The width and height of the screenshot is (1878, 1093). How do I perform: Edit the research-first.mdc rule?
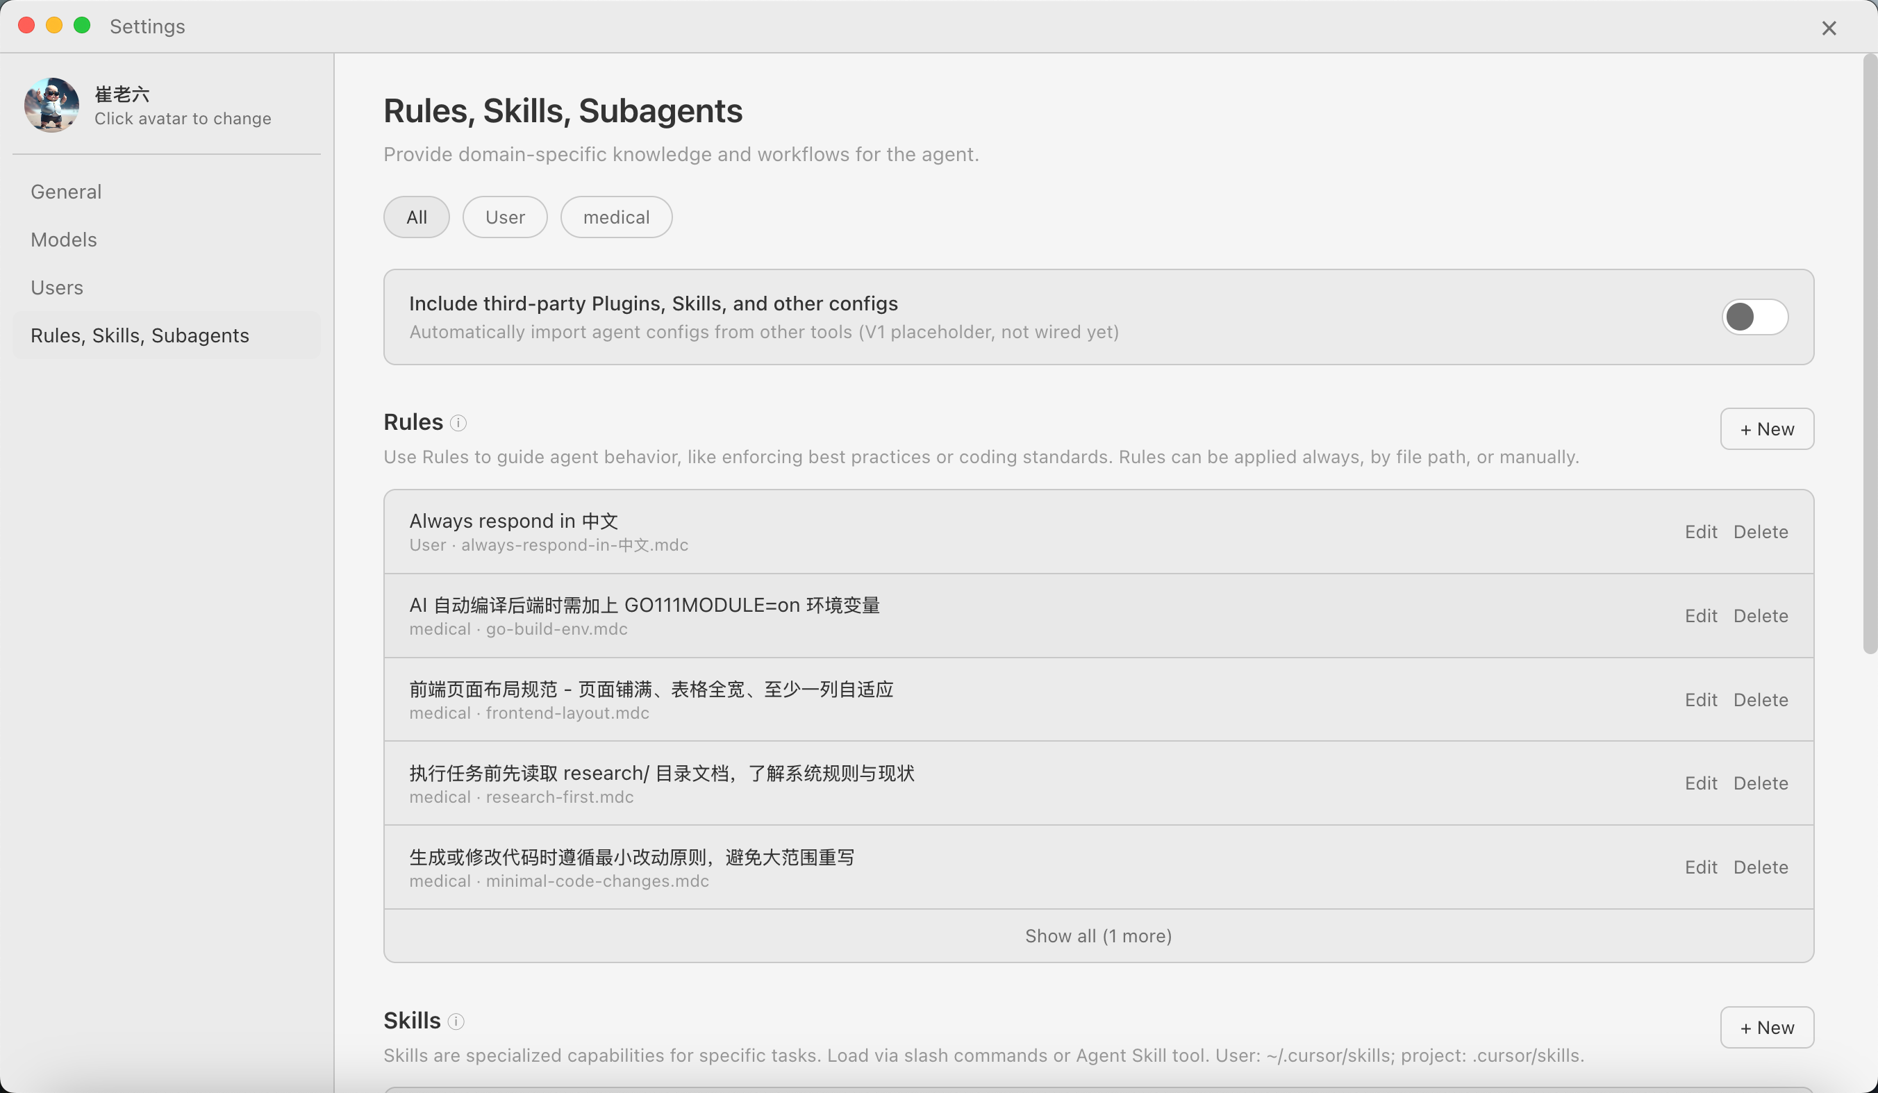pos(1701,784)
